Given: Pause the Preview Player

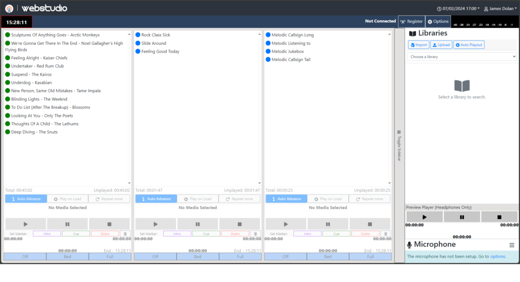Looking at the screenshot, I should pos(462,217).
